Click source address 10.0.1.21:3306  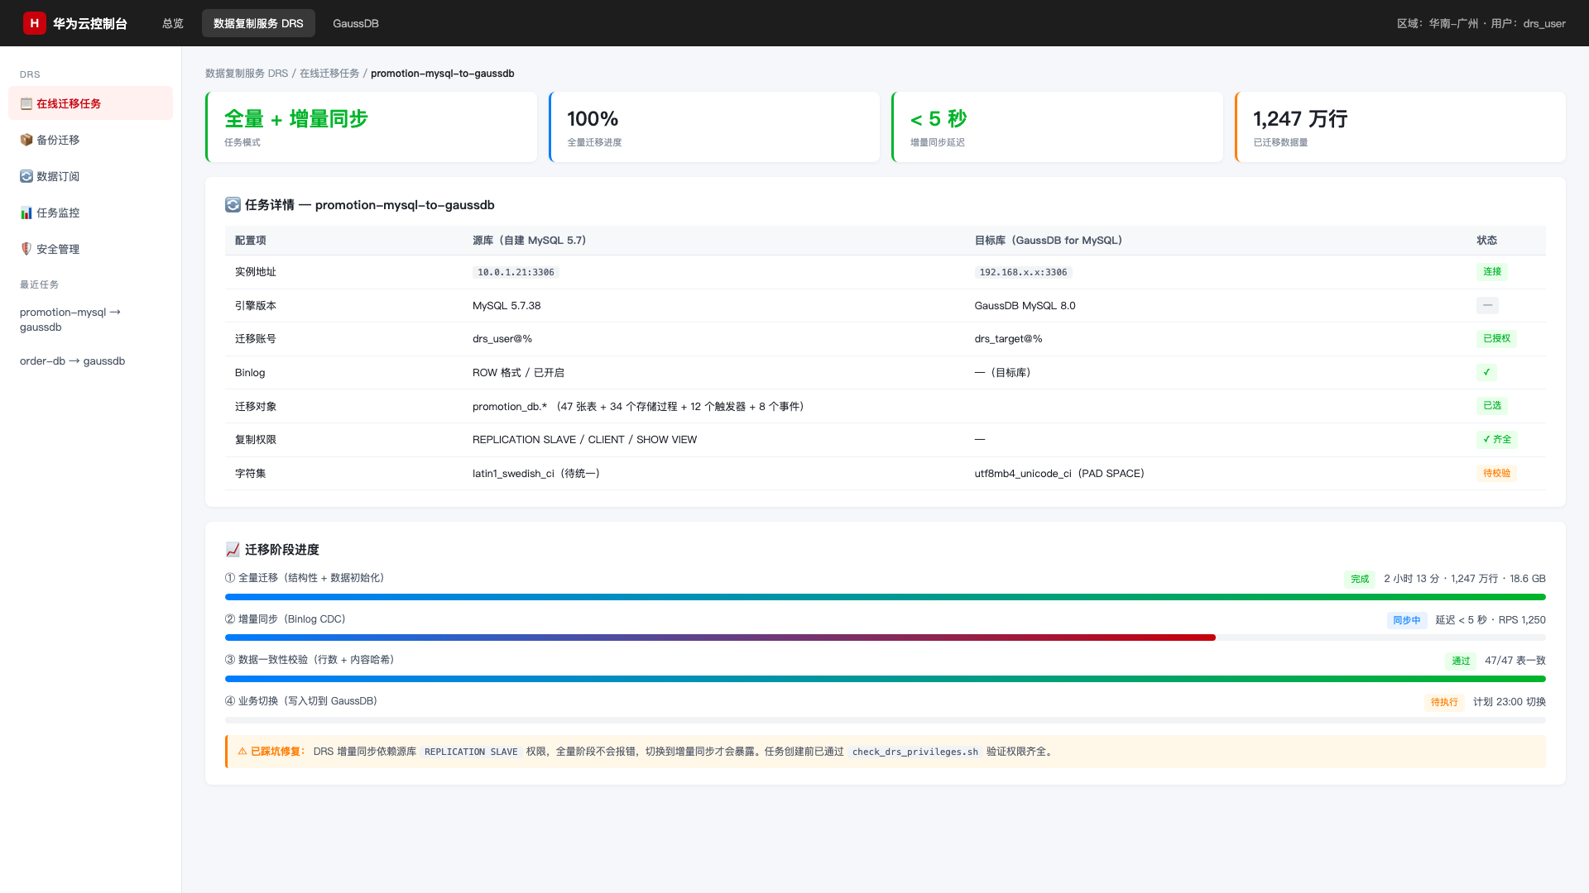(516, 272)
